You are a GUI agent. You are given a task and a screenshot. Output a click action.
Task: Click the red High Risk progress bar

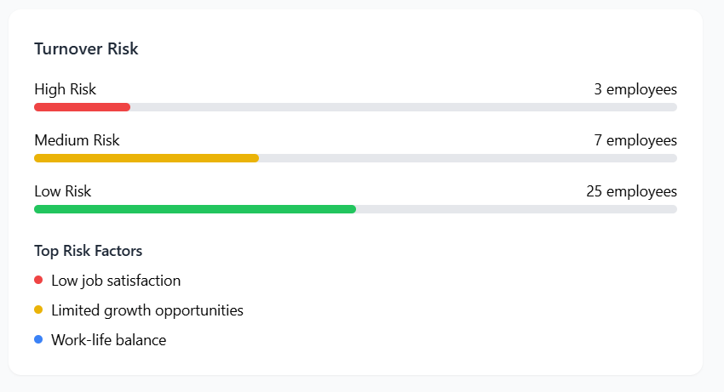click(x=82, y=107)
